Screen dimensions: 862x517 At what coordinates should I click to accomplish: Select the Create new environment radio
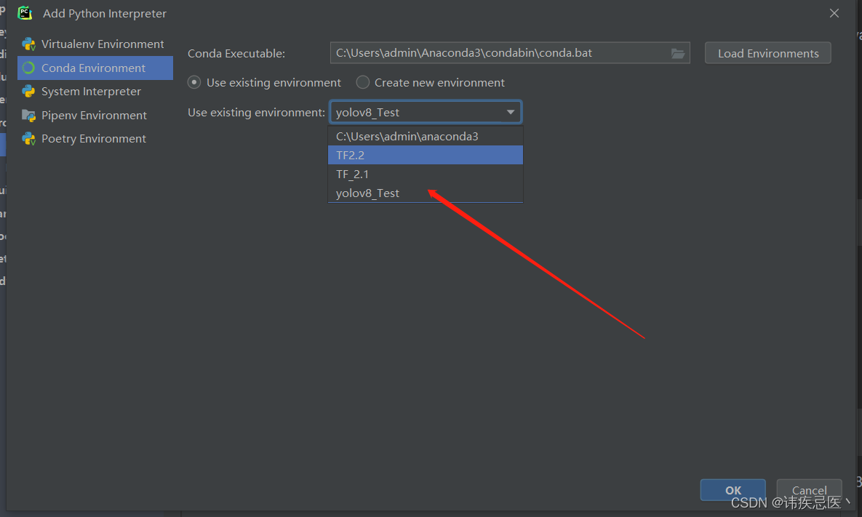pos(363,82)
